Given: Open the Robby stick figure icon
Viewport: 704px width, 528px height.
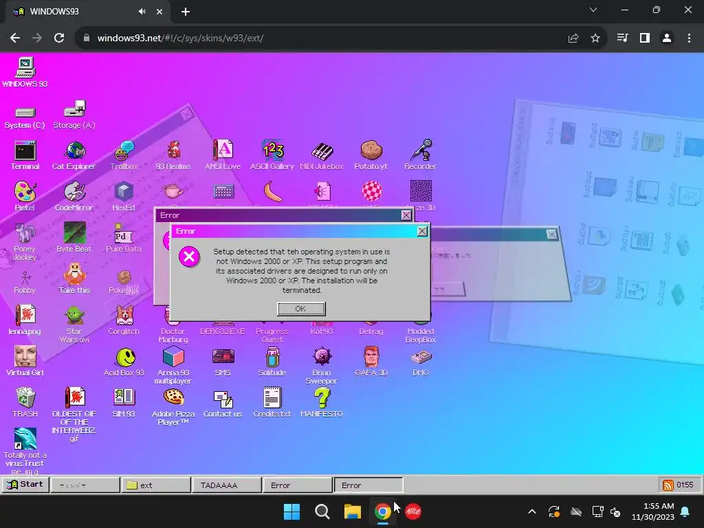Looking at the screenshot, I should coord(25,278).
